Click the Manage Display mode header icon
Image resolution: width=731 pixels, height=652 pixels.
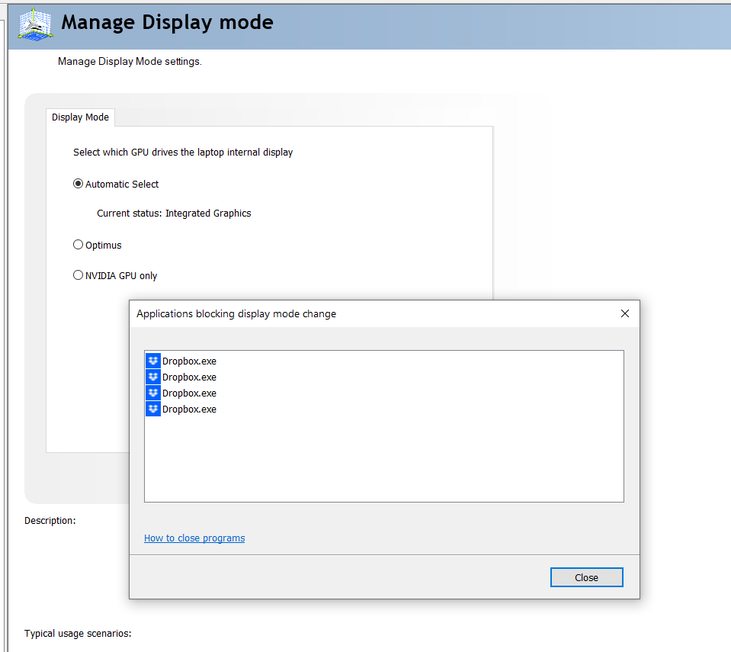pyautogui.click(x=35, y=24)
